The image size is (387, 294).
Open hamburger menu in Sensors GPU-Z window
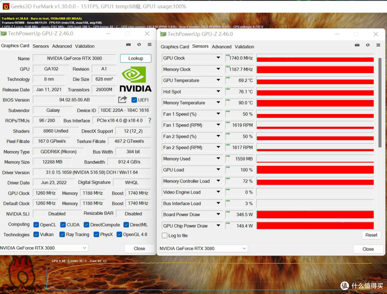pos(378,45)
